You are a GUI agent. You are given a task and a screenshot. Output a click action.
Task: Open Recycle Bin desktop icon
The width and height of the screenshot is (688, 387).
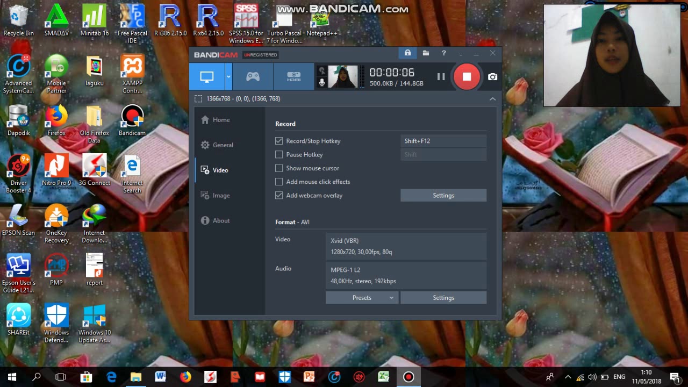click(18, 20)
